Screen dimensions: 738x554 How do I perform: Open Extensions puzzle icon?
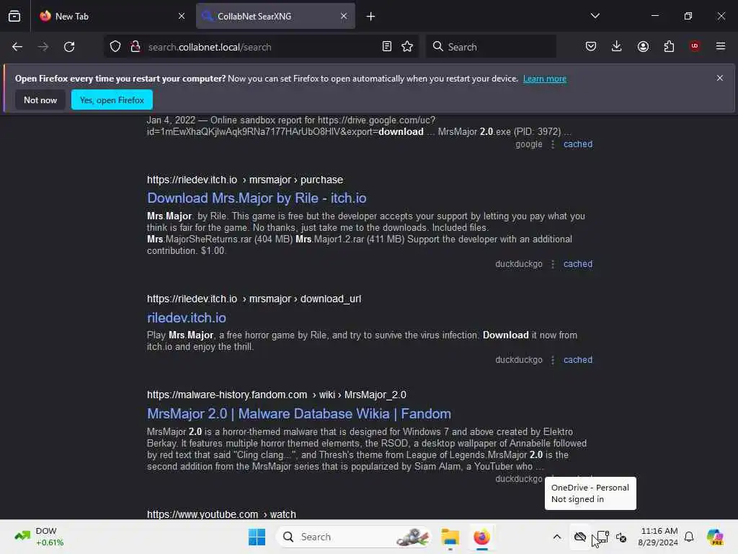point(669,47)
